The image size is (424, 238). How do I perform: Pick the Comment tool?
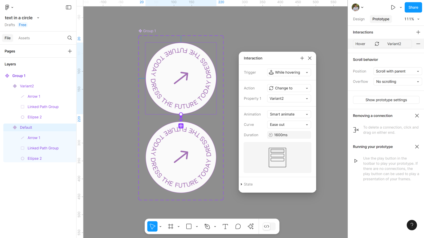[238, 226]
